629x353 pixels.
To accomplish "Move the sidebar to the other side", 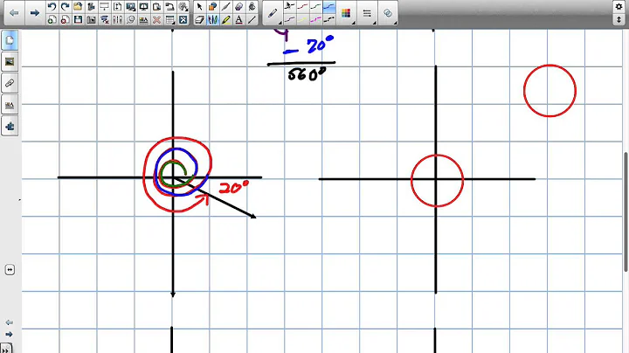I will pyautogui.click(x=10, y=270).
